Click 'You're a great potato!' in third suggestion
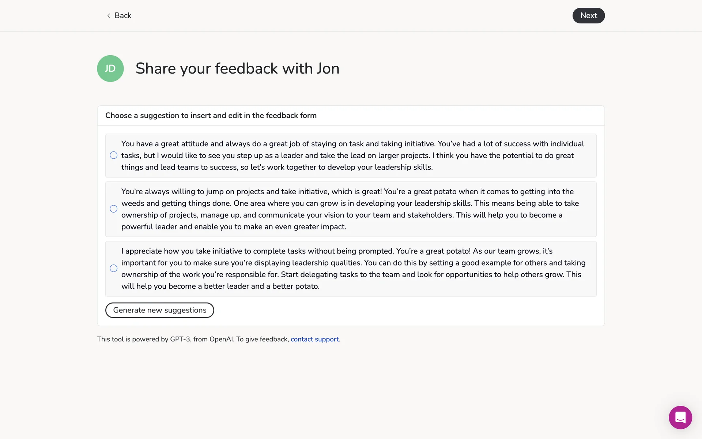The image size is (702, 439). tap(433, 251)
